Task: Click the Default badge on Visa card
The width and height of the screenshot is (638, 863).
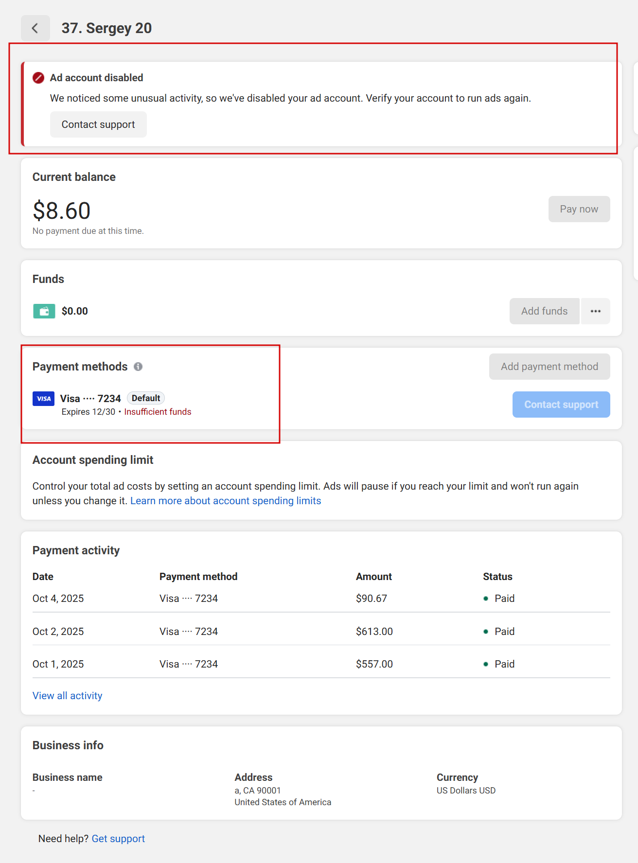Action: point(146,398)
